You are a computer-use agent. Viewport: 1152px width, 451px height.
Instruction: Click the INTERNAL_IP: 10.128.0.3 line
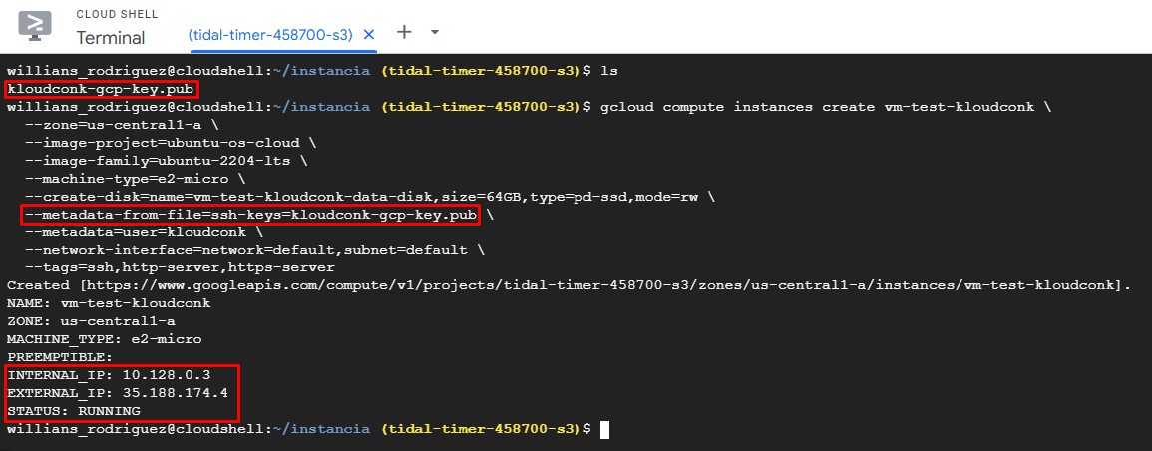tap(109, 375)
